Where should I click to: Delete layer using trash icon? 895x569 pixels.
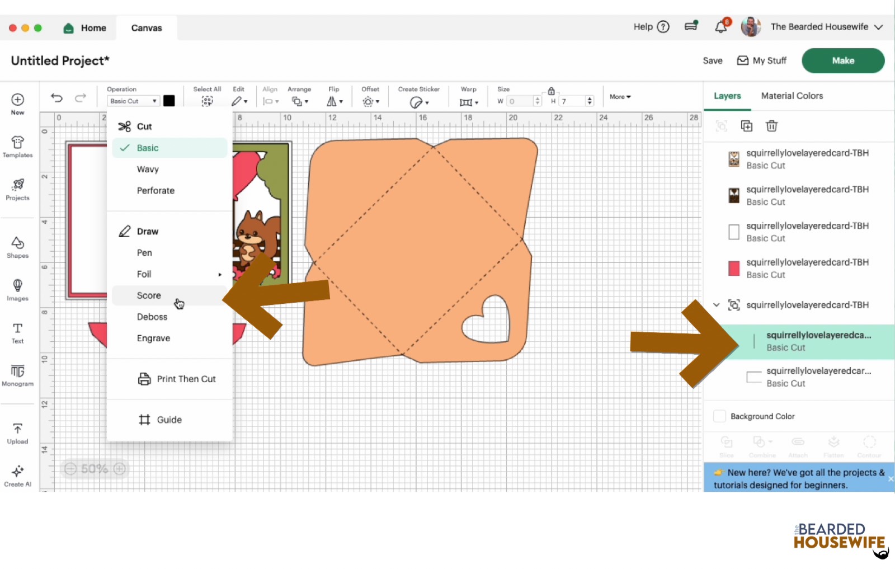(x=771, y=126)
